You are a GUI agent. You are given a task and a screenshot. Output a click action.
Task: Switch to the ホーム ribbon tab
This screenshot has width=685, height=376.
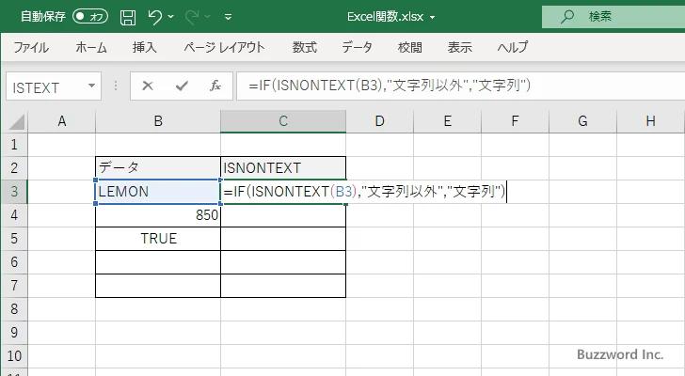91,47
